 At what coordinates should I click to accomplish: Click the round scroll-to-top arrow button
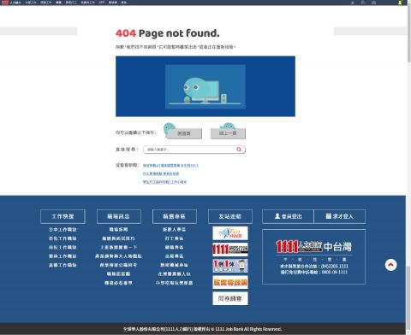[x=390, y=265]
